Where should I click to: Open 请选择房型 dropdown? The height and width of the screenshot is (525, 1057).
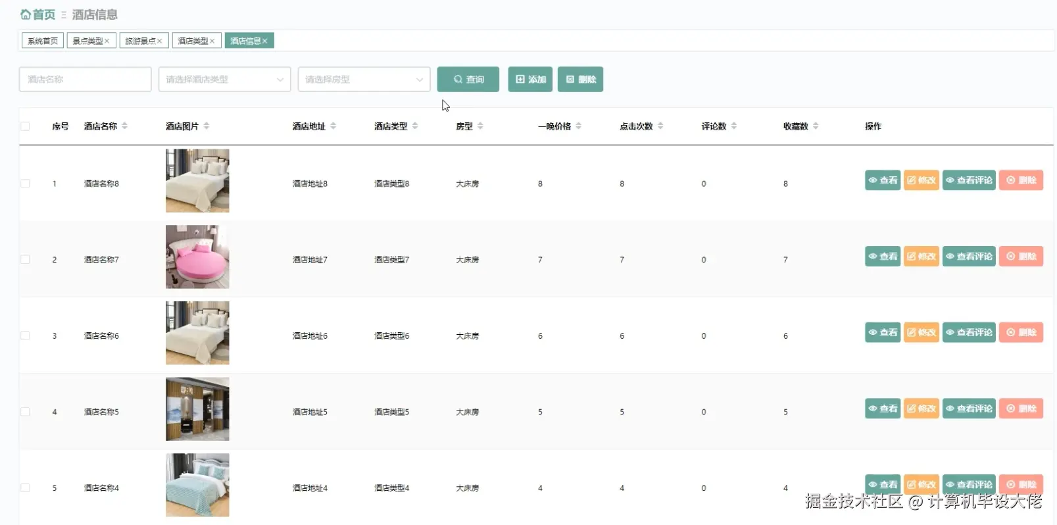pos(364,79)
